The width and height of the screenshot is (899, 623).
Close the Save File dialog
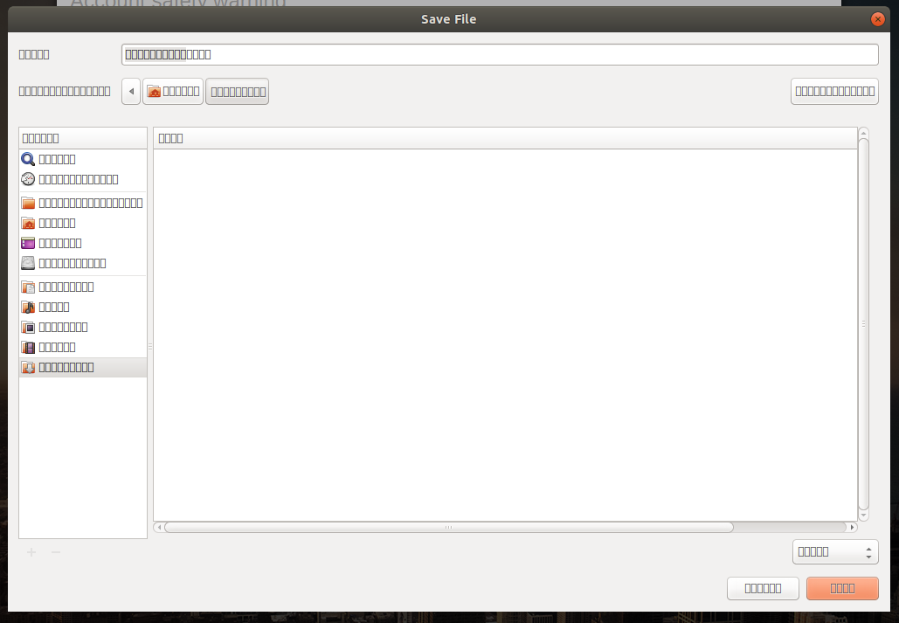pyautogui.click(x=877, y=19)
